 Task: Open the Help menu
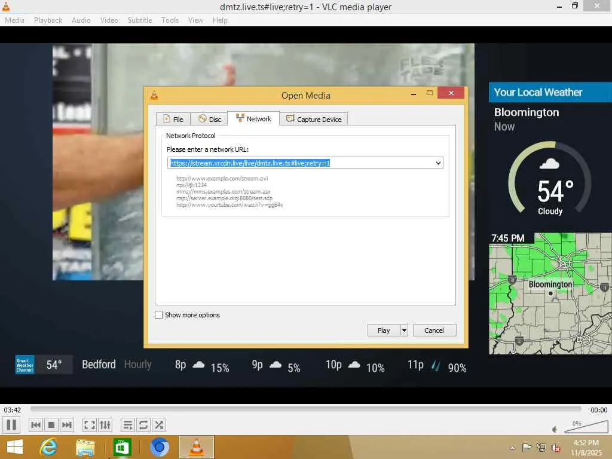point(220,20)
